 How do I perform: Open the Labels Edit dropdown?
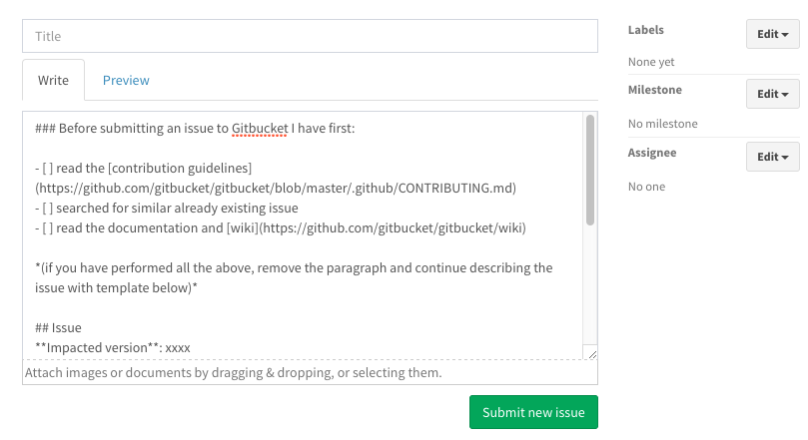coord(772,34)
